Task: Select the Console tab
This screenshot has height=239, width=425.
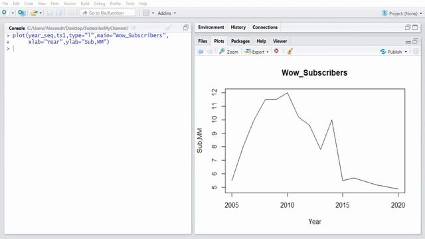Action: [17, 28]
